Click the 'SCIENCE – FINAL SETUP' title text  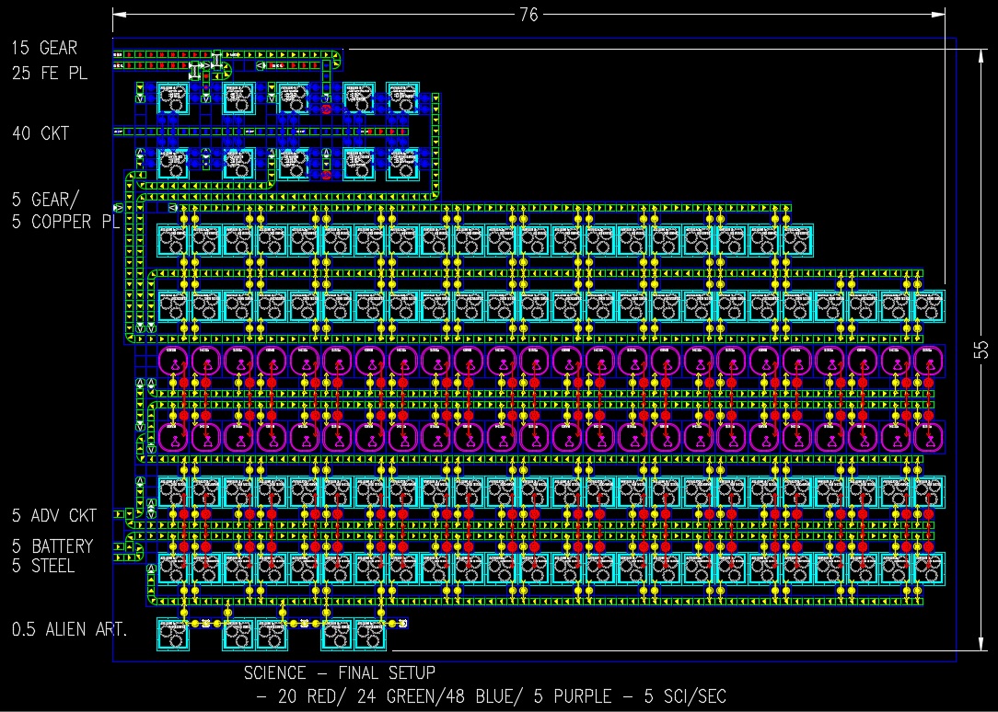tap(340, 673)
